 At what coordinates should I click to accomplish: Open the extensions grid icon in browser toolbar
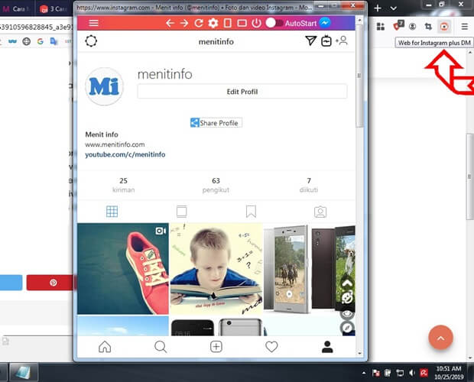click(x=381, y=27)
